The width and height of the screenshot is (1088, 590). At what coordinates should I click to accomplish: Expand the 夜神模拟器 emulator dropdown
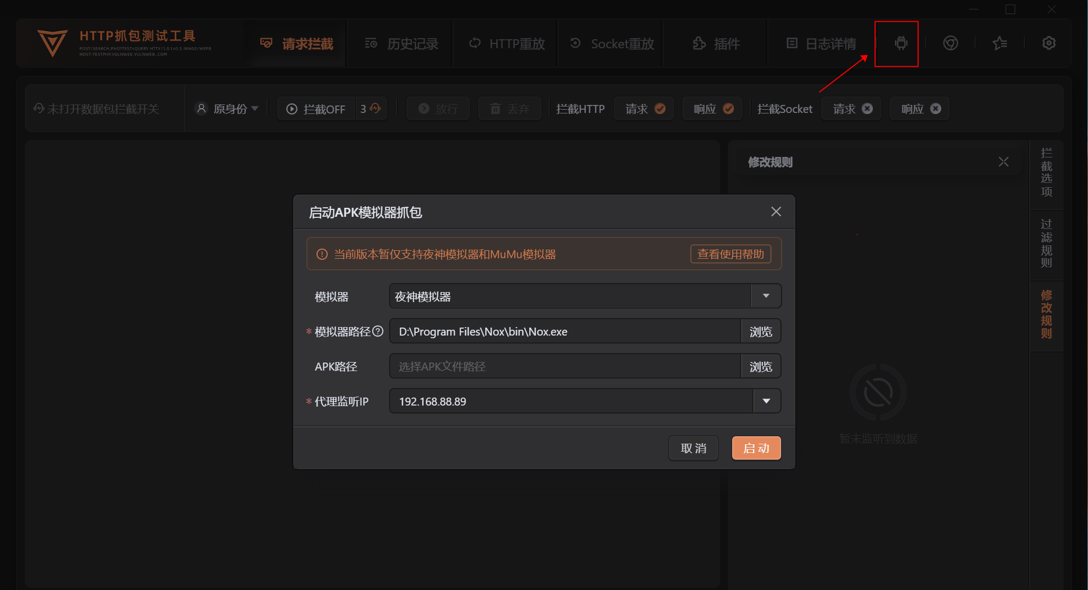pyautogui.click(x=766, y=296)
